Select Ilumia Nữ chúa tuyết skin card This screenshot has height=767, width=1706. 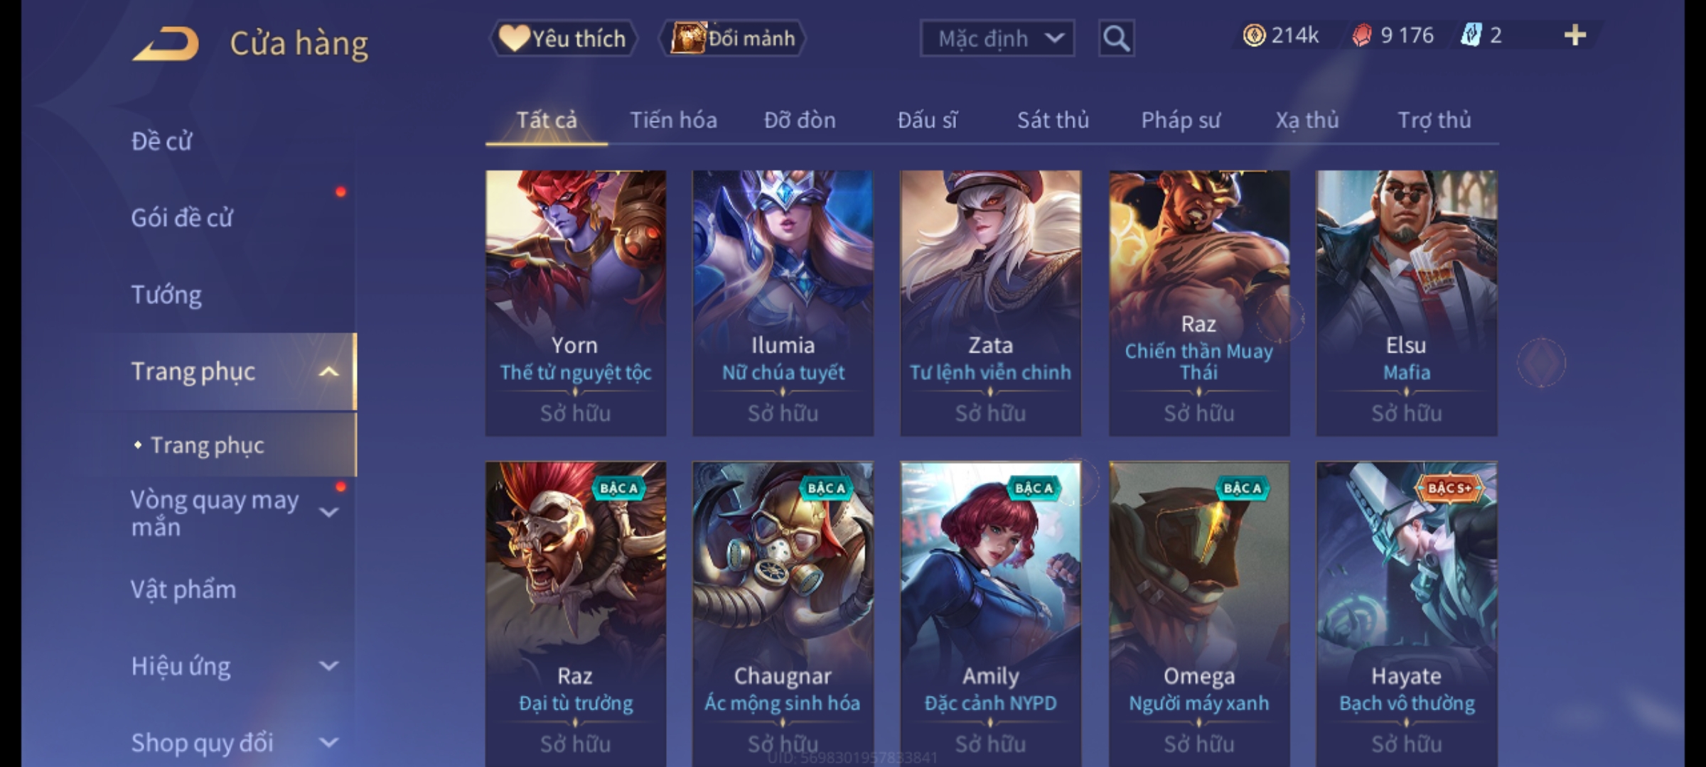[x=783, y=303]
